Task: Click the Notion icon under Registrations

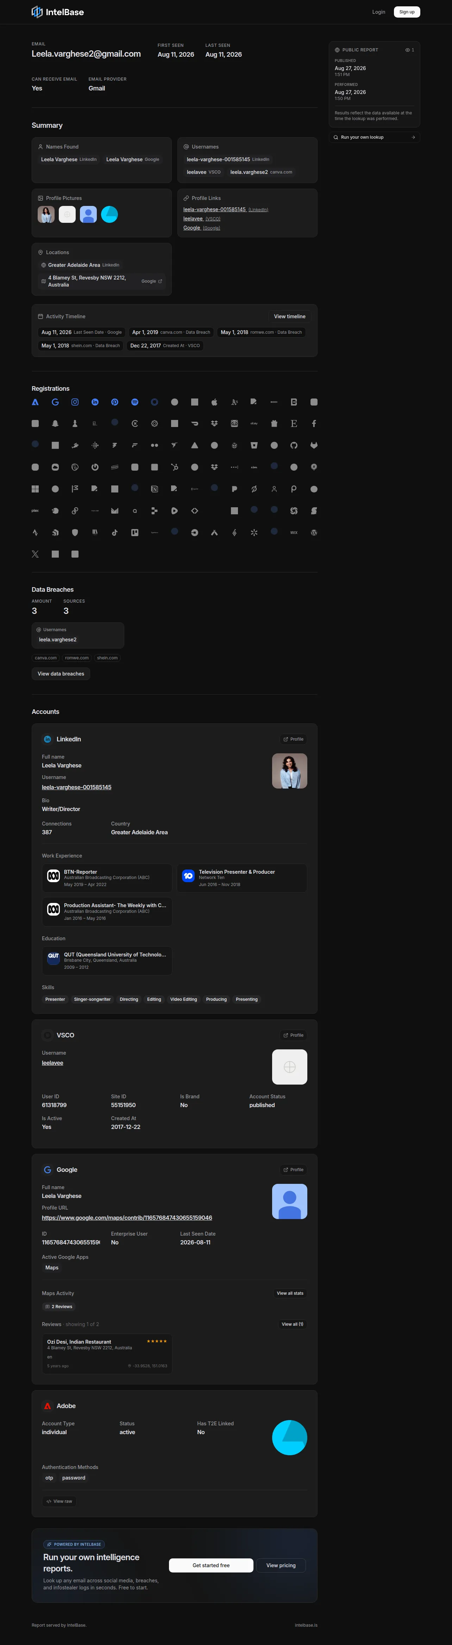Action: pos(155,489)
